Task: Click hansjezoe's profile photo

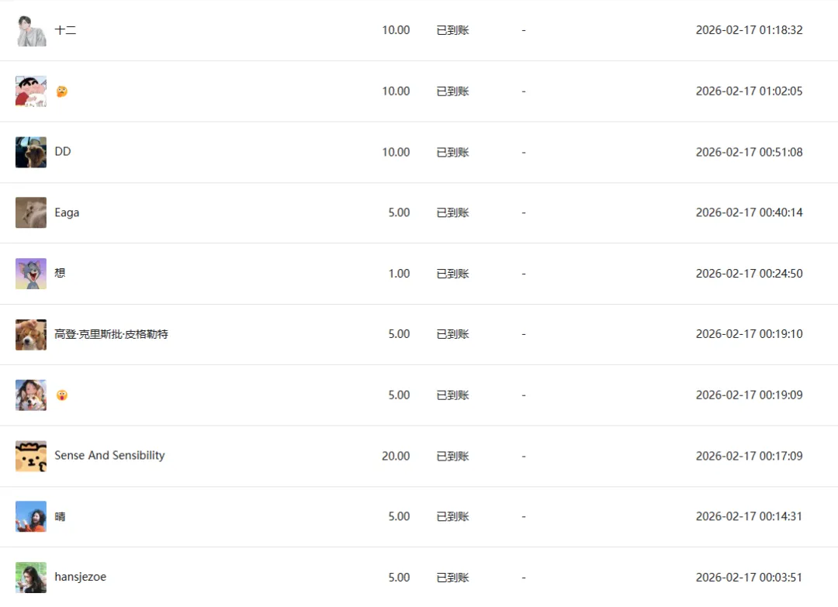Action: pos(31,577)
